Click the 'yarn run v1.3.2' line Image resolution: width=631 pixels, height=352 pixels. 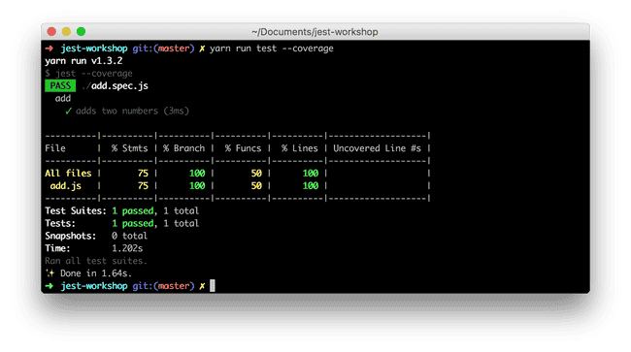pos(83,61)
